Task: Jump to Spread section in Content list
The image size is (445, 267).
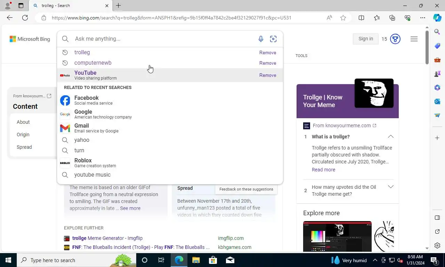Action: click(x=24, y=147)
